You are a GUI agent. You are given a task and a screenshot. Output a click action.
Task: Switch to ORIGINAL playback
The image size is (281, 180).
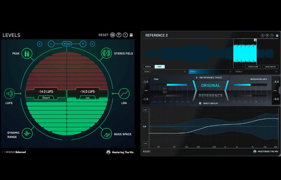click(x=210, y=86)
